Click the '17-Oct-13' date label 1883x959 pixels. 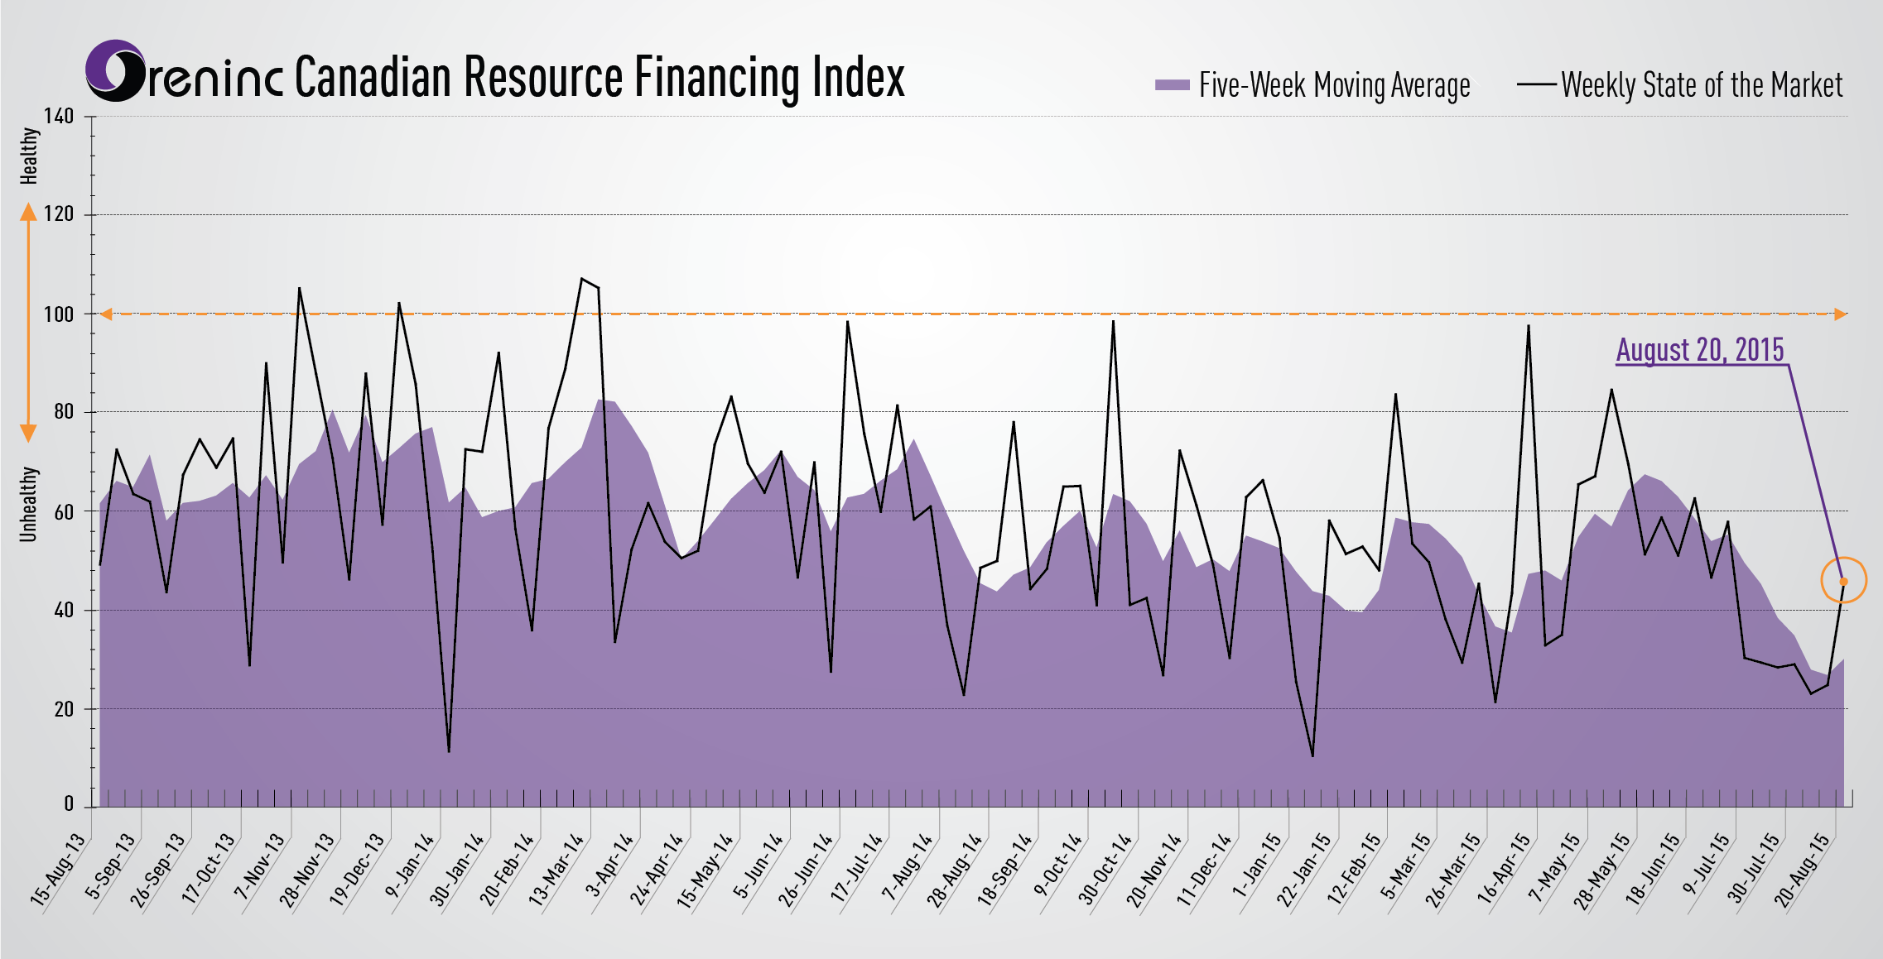tap(208, 869)
